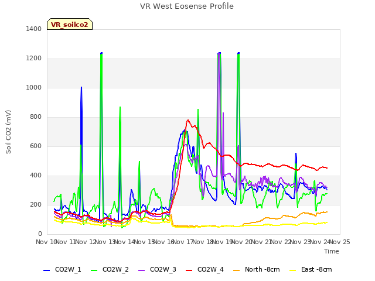
Task: Click the Nov 17 x-axis tick label
Action: (183, 242)
